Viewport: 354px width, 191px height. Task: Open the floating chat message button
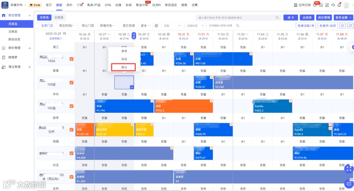coord(349,183)
